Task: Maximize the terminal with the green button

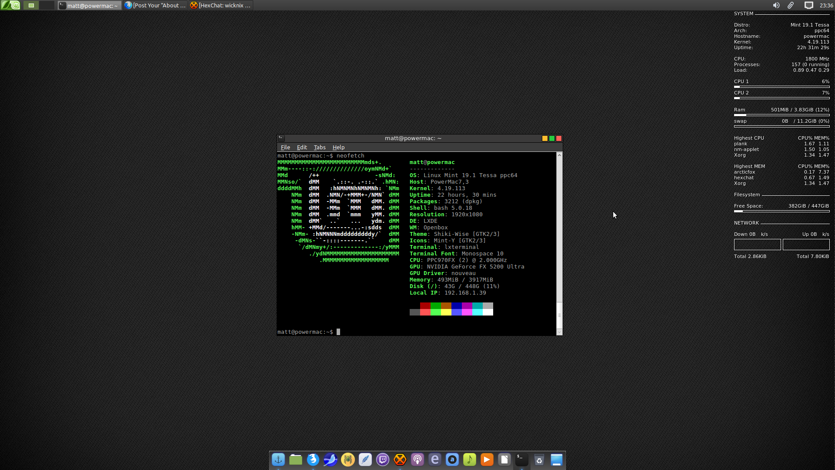Action: (552, 138)
